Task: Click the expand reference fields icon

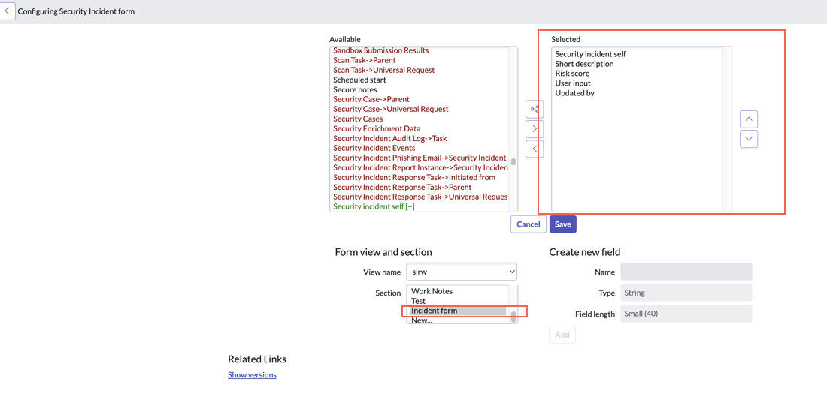Action: [535, 110]
